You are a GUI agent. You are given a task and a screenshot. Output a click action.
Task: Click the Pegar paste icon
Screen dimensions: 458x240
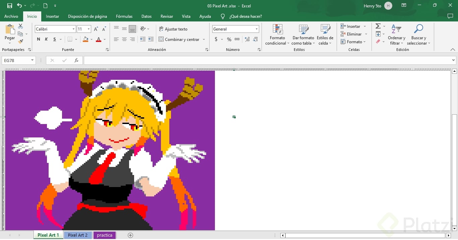pos(10,29)
